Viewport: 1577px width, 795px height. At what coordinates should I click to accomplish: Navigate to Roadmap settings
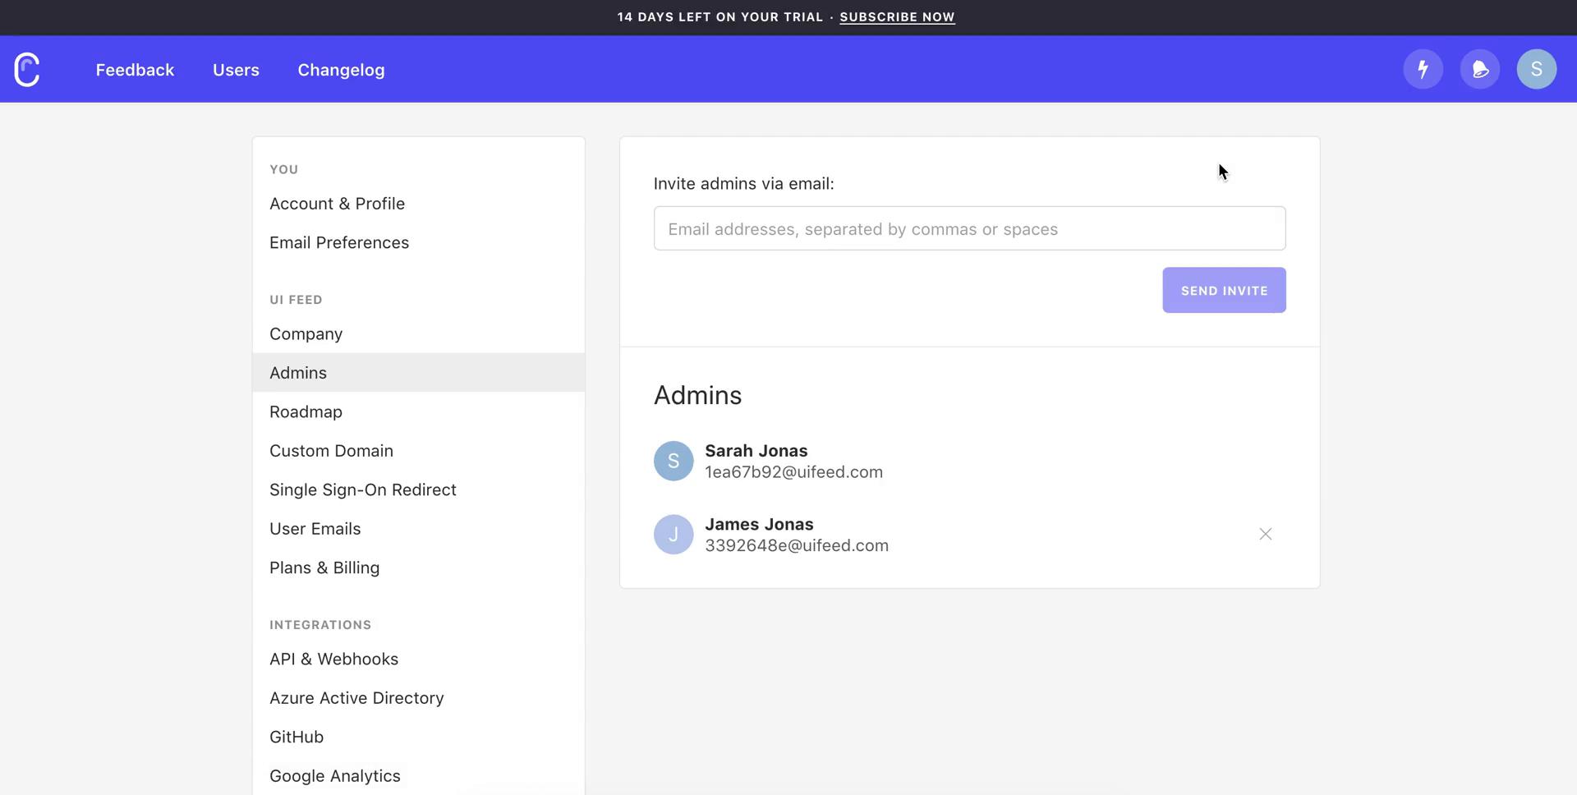point(306,412)
